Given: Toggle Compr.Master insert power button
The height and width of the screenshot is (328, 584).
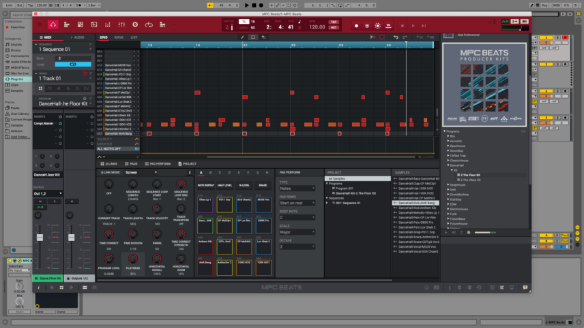Looking at the screenshot, I should click(60, 123).
